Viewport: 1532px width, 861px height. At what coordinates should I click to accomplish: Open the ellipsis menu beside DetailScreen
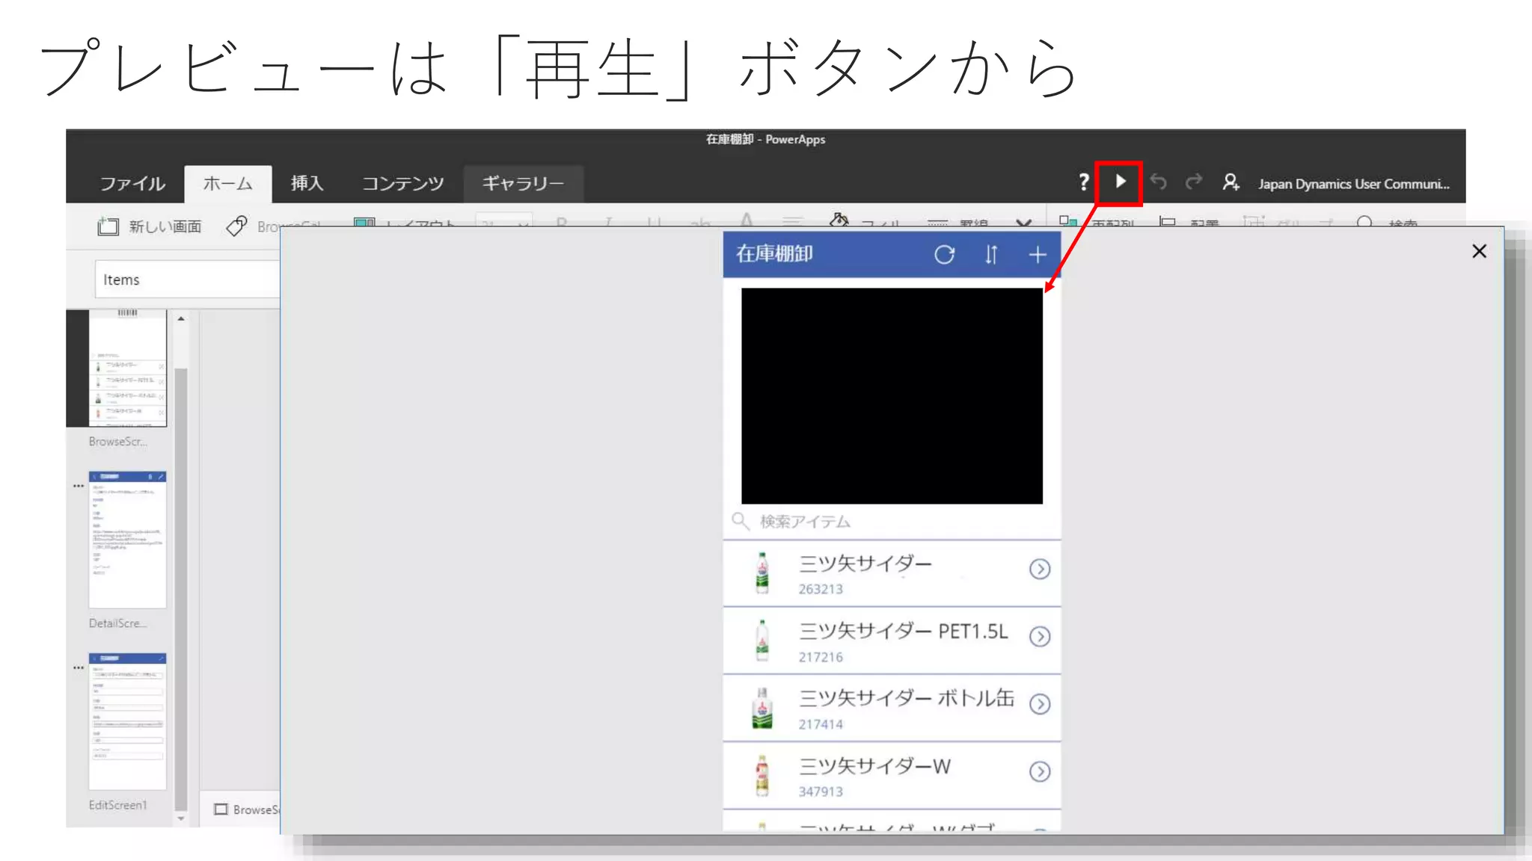pyautogui.click(x=79, y=486)
